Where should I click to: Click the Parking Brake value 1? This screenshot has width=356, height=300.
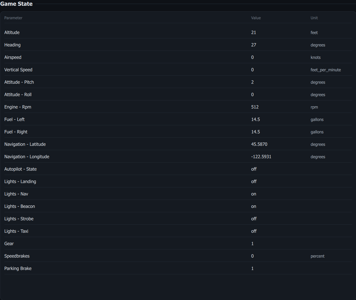[x=252, y=269]
